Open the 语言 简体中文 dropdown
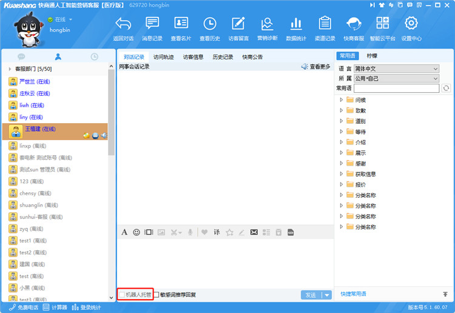 (x=396, y=69)
